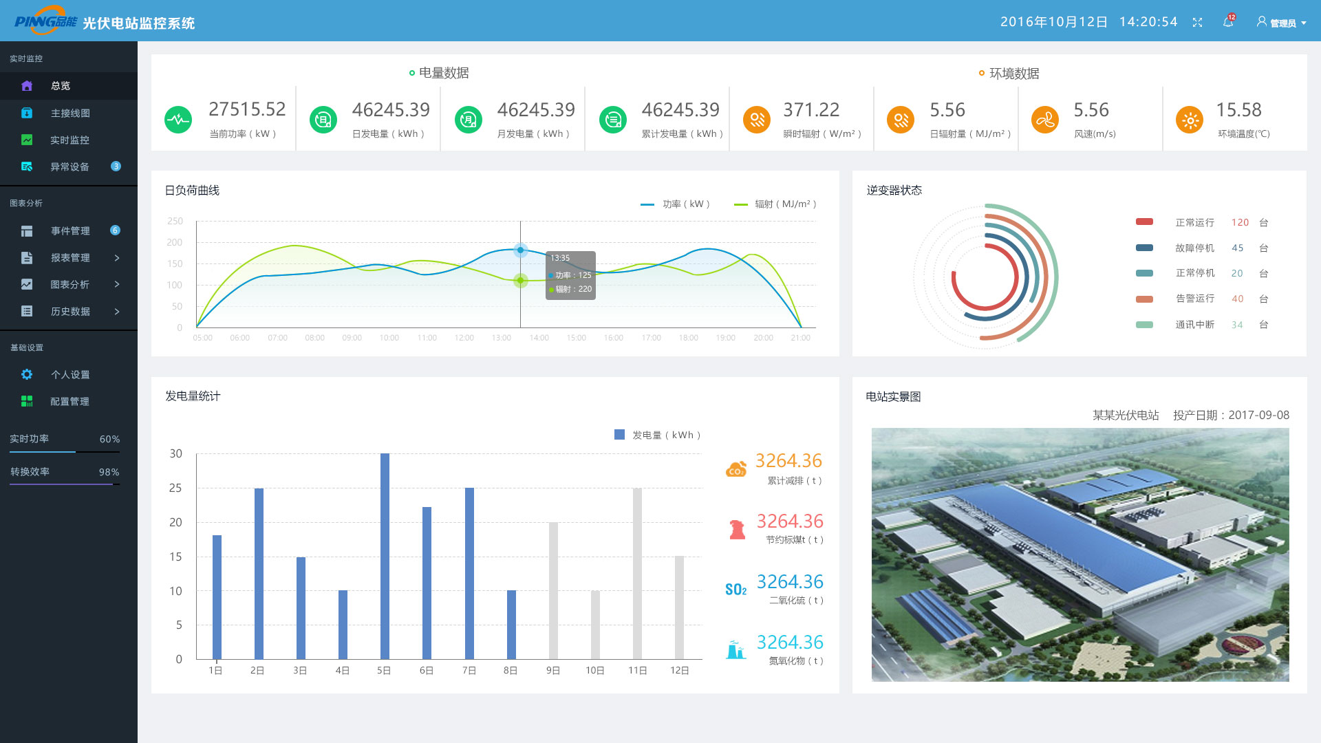Toggle the 发电量 (kWh) bar legend
Screen dimensions: 1321x743
click(658, 435)
